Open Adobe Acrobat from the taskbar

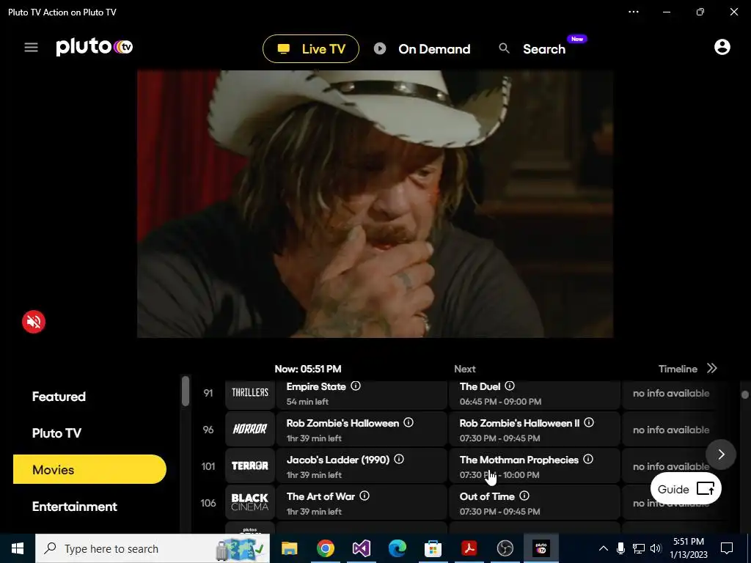point(469,548)
